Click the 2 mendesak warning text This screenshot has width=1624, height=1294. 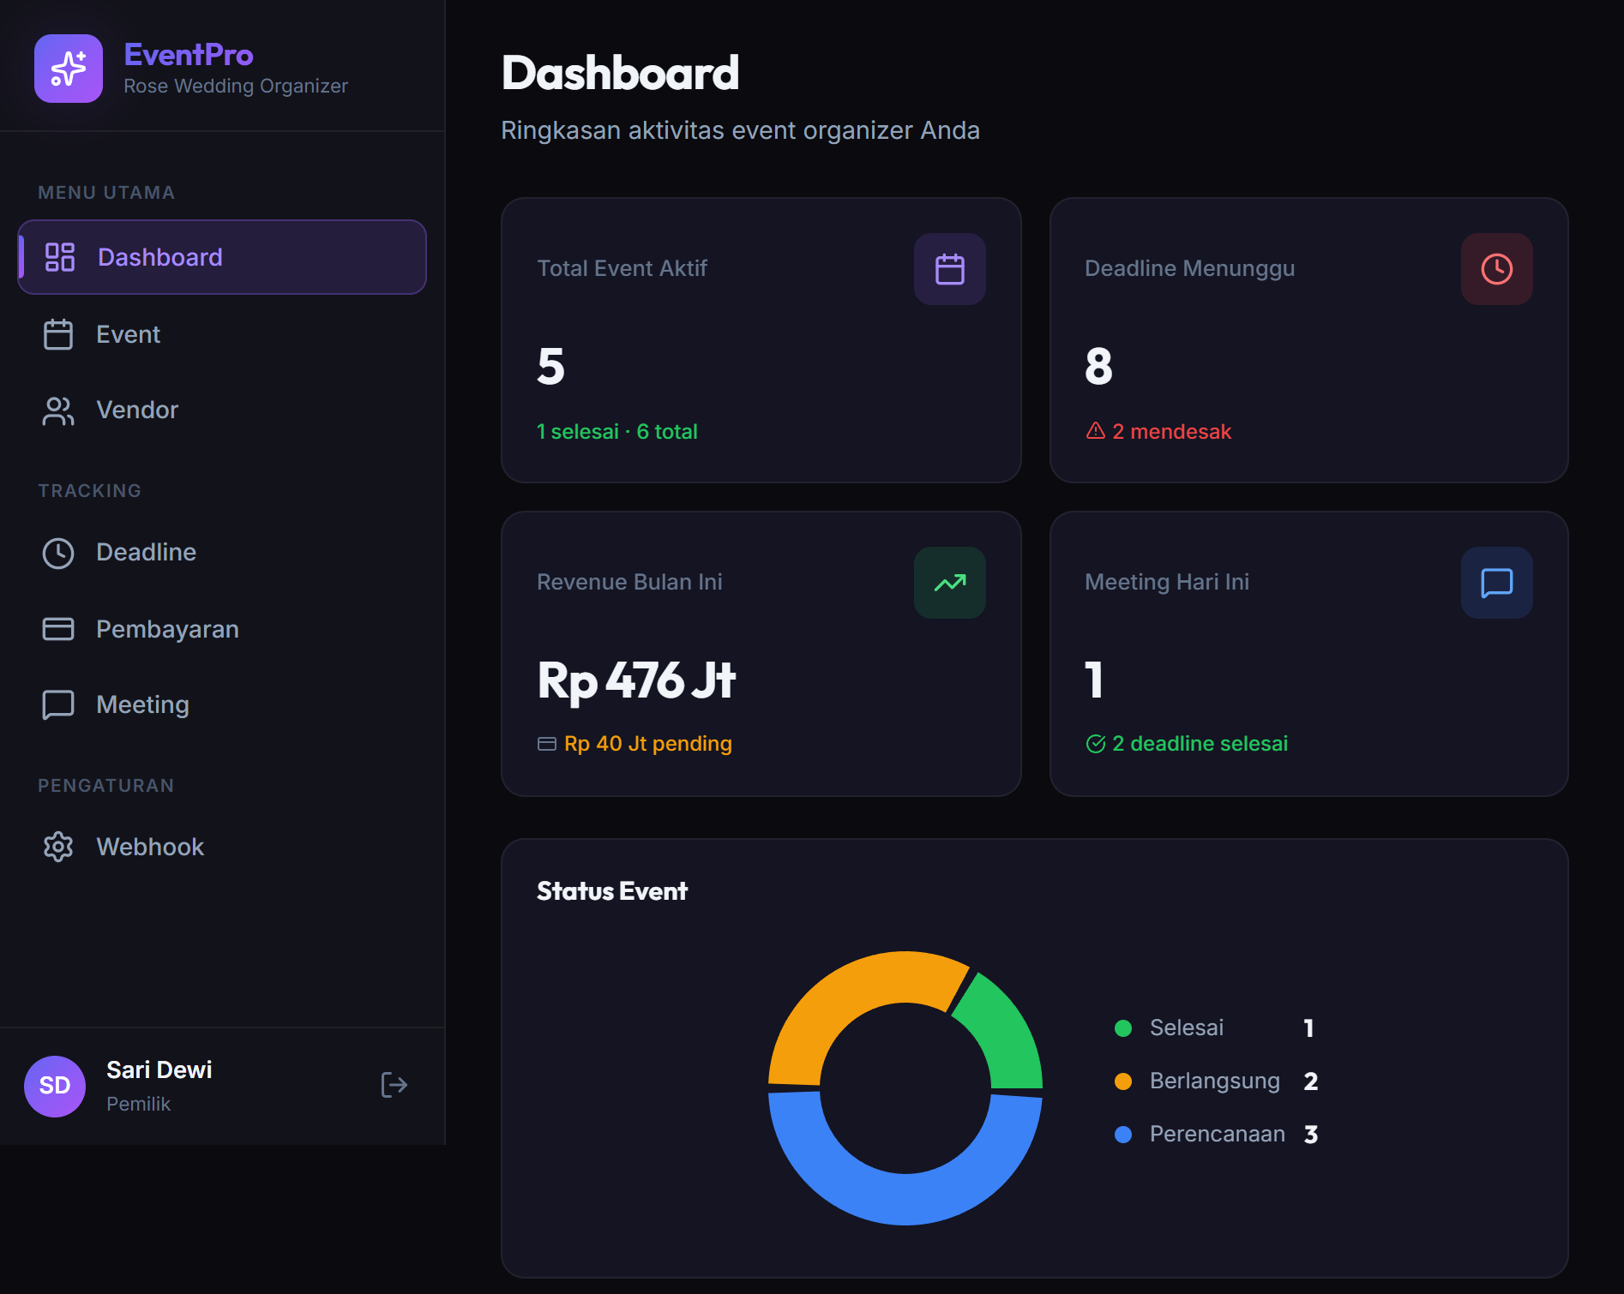pyautogui.click(x=1170, y=431)
